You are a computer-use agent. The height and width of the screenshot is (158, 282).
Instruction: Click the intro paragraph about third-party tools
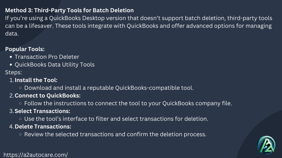point(139,26)
